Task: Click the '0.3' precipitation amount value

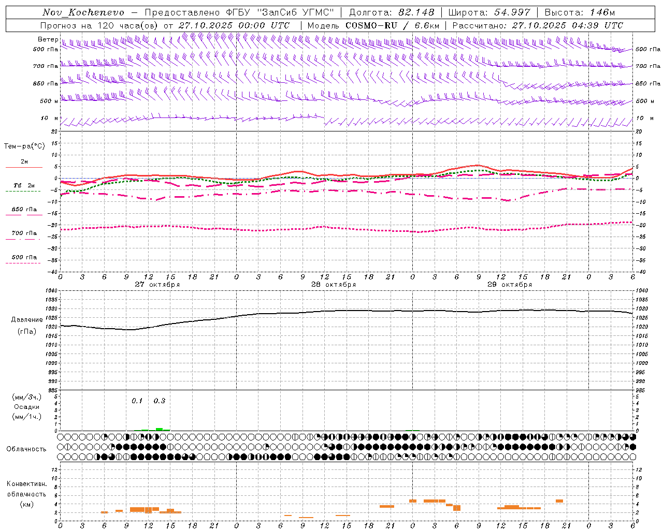Action: [160, 401]
